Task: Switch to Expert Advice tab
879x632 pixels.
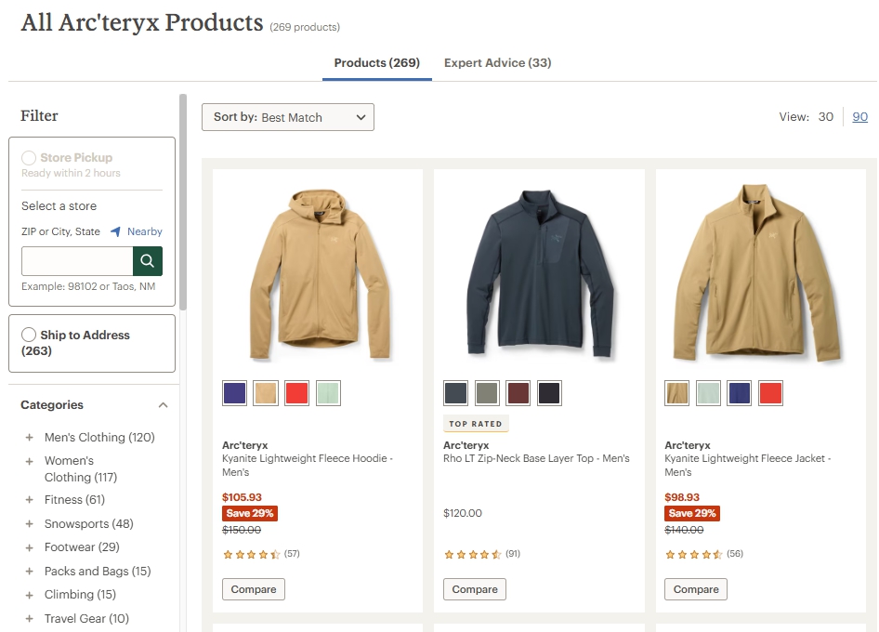Action: pyautogui.click(x=497, y=63)
